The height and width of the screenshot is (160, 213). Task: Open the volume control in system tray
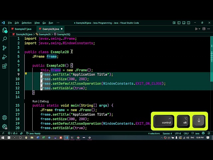(x=188, y=138)
